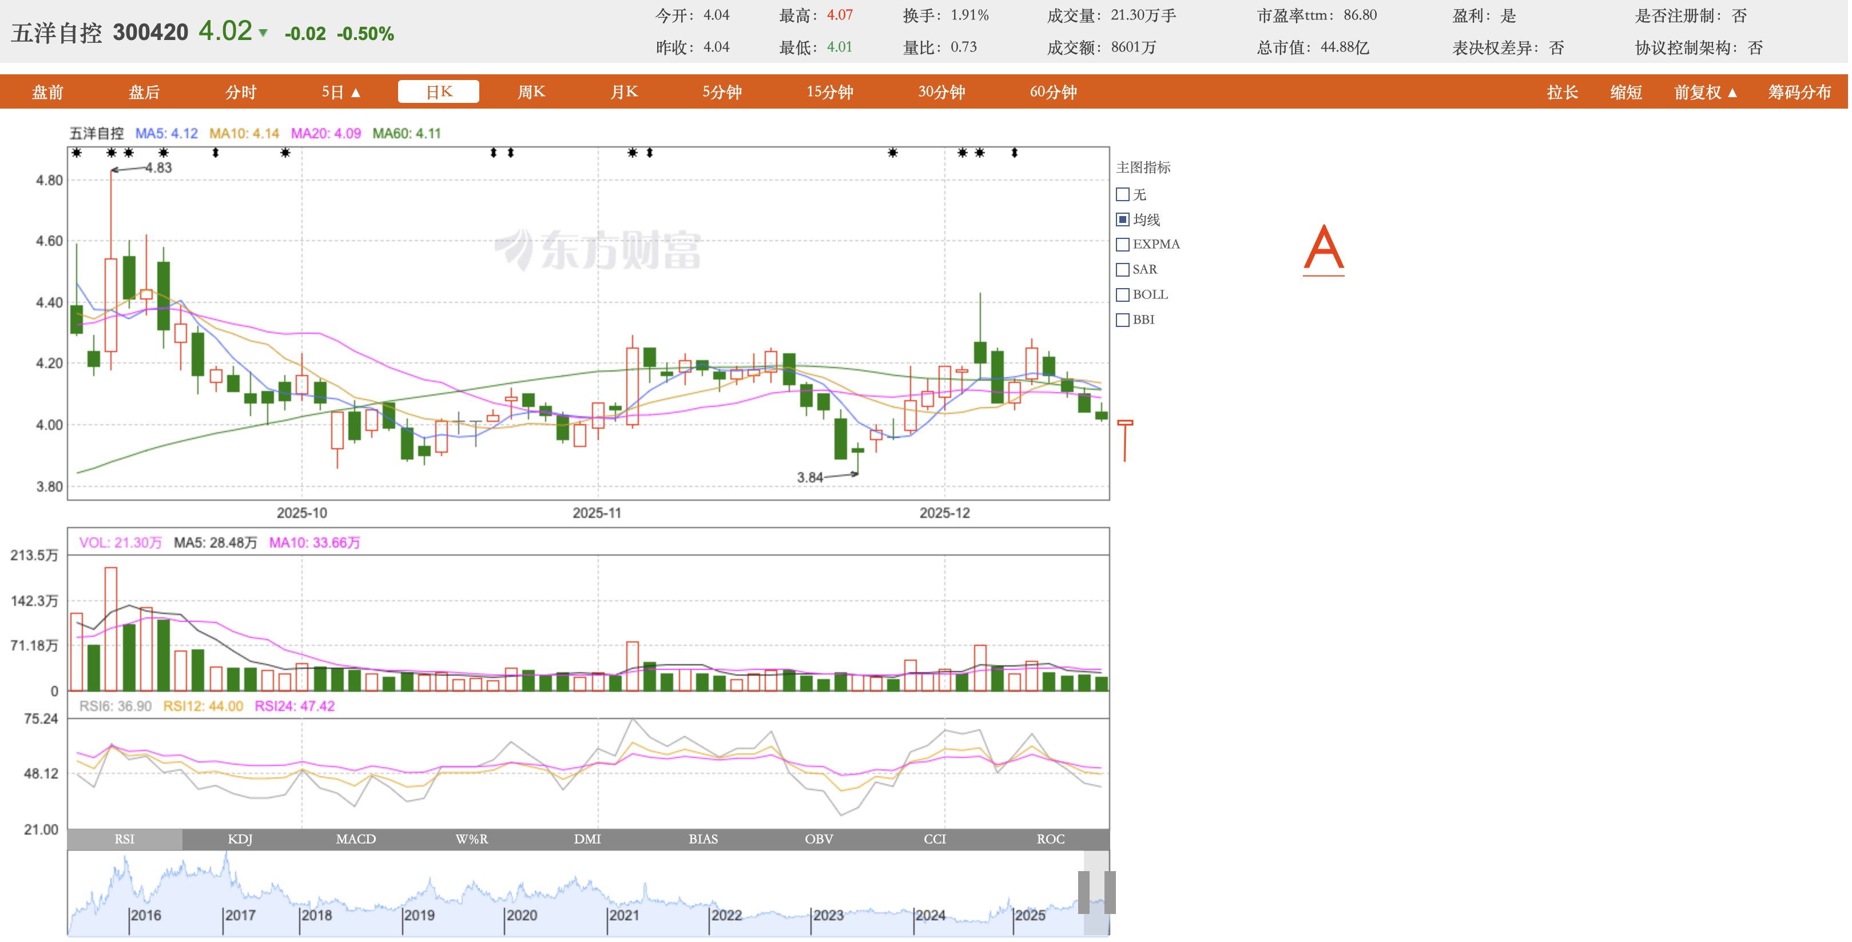Check the BOLL indicator option
Image resolution: width=1852 pixels, height=942 pixels.
tap(1122, 294)
